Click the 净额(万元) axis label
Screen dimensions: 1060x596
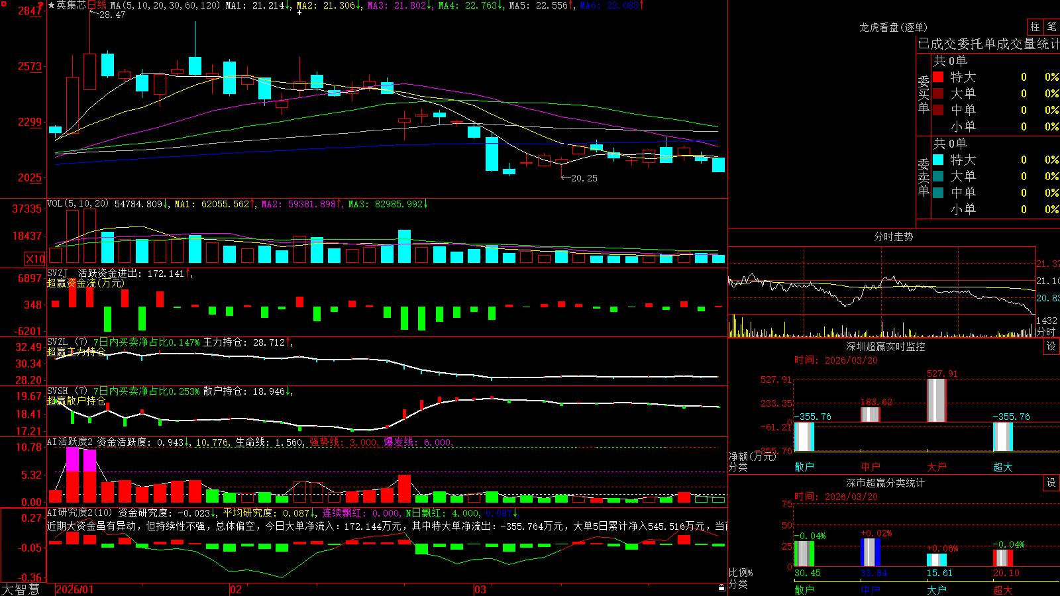(753, 456)
